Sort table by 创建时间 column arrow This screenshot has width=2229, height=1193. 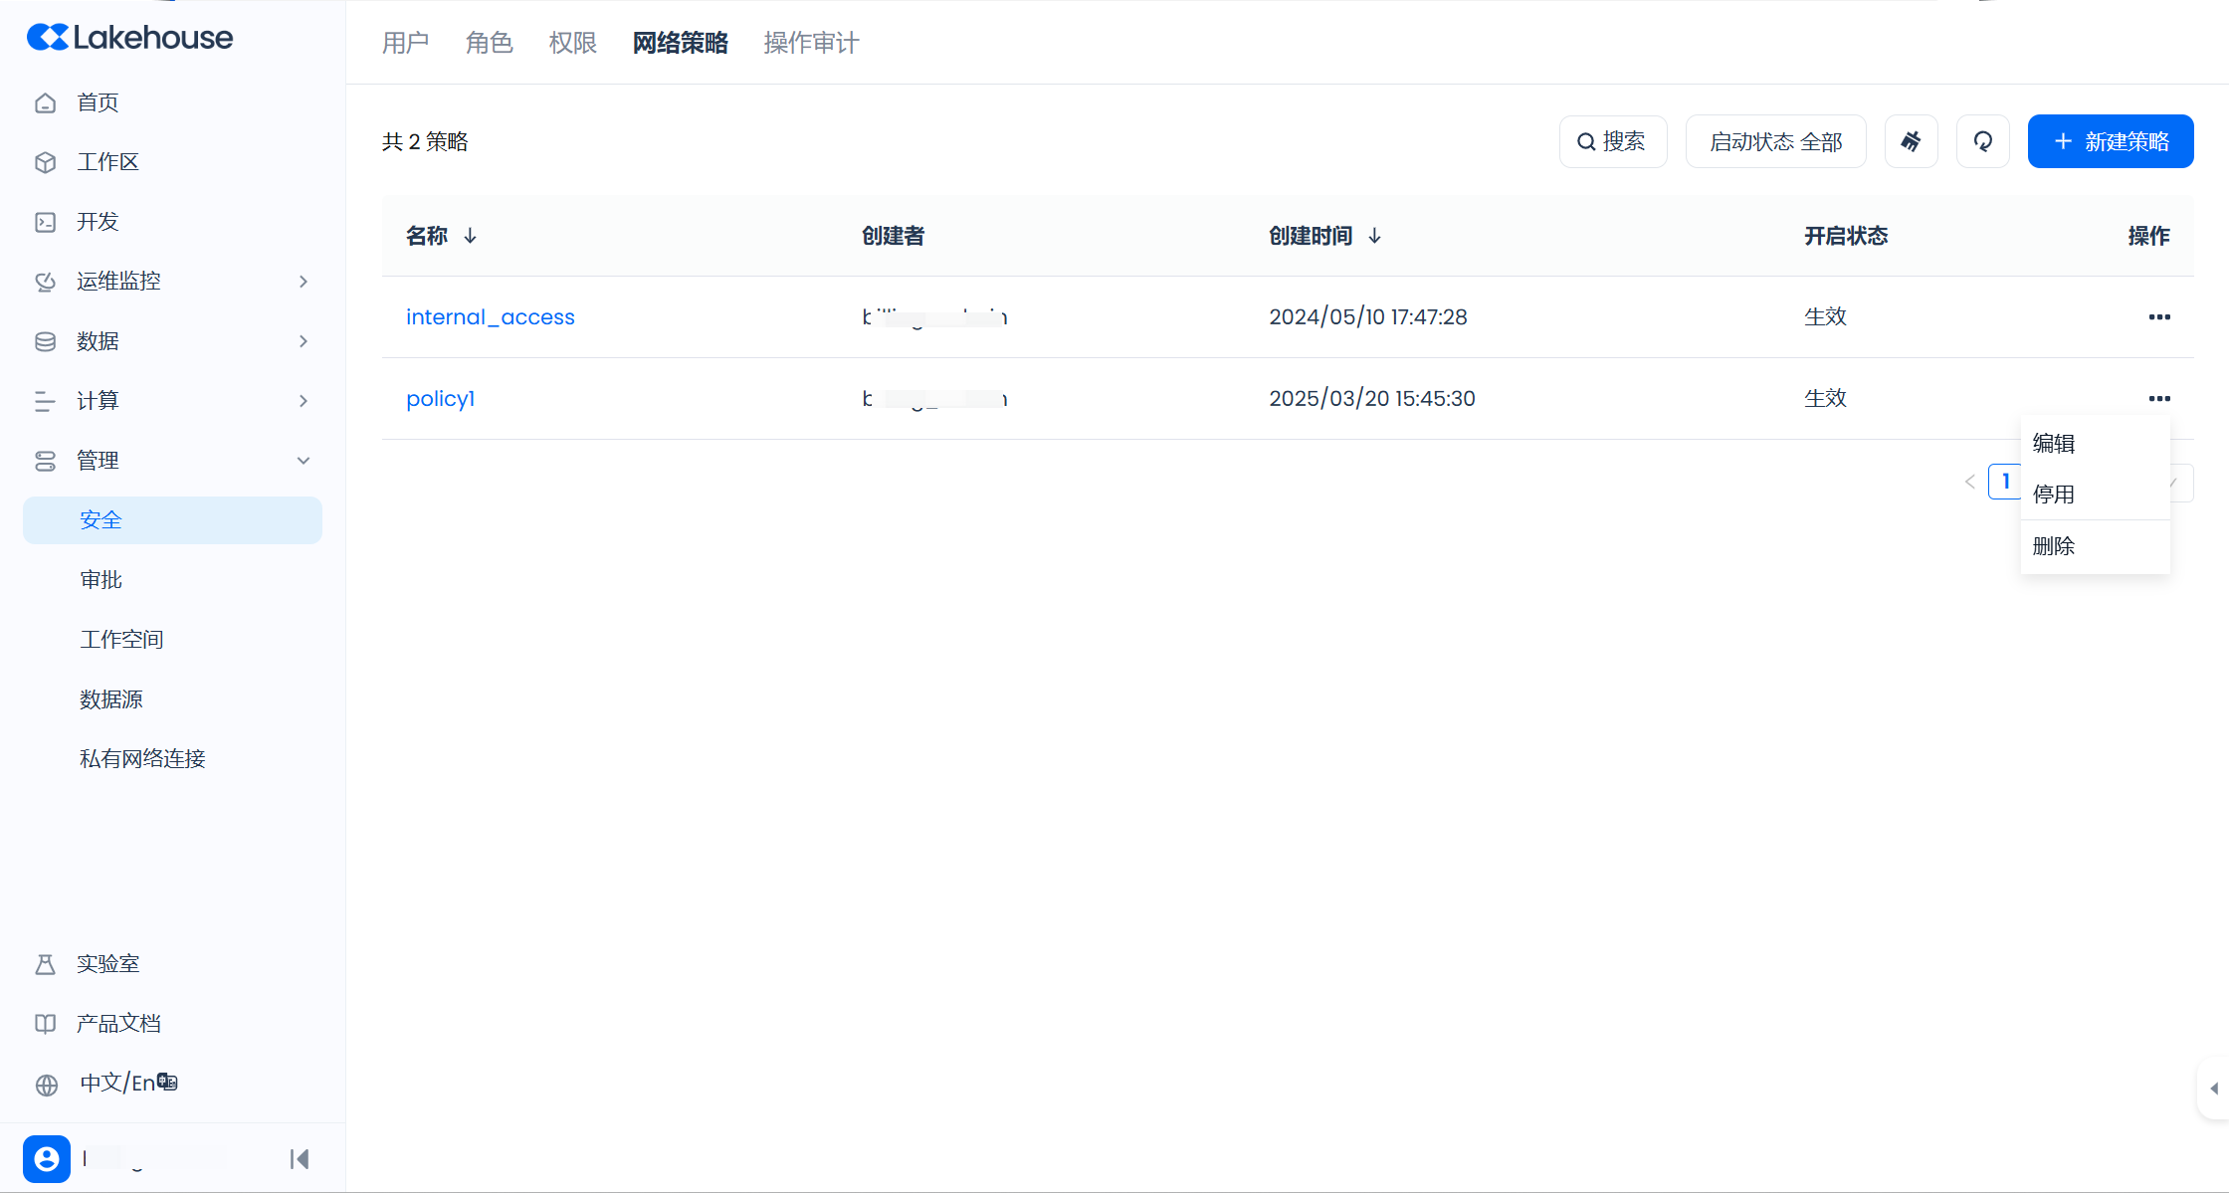[1374, 236]
